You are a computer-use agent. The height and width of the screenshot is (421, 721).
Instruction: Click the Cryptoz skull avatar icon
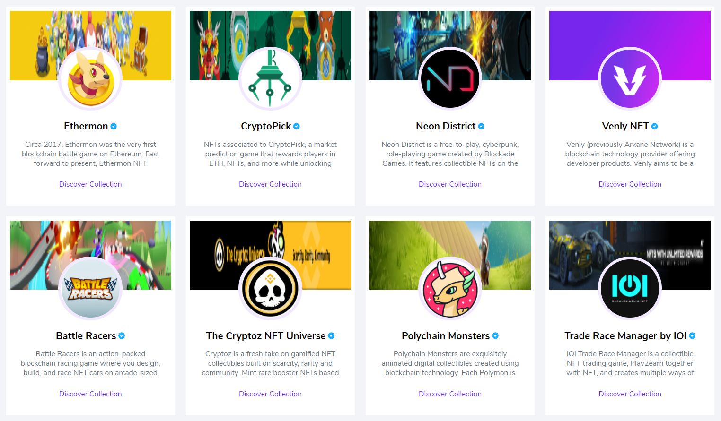tap(270, 289)
